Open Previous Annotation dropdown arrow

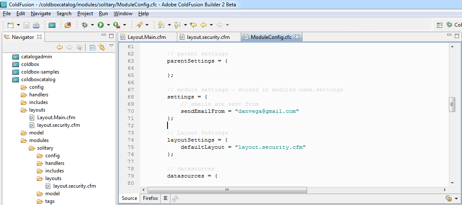[185, 25]
